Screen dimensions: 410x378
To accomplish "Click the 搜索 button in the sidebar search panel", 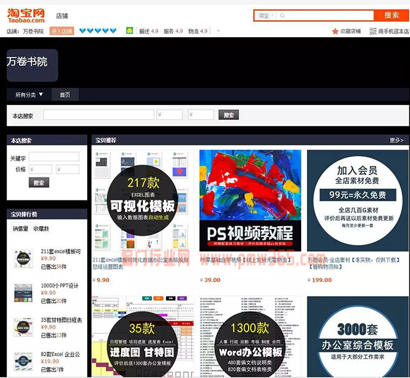I will tap(38, 183).
